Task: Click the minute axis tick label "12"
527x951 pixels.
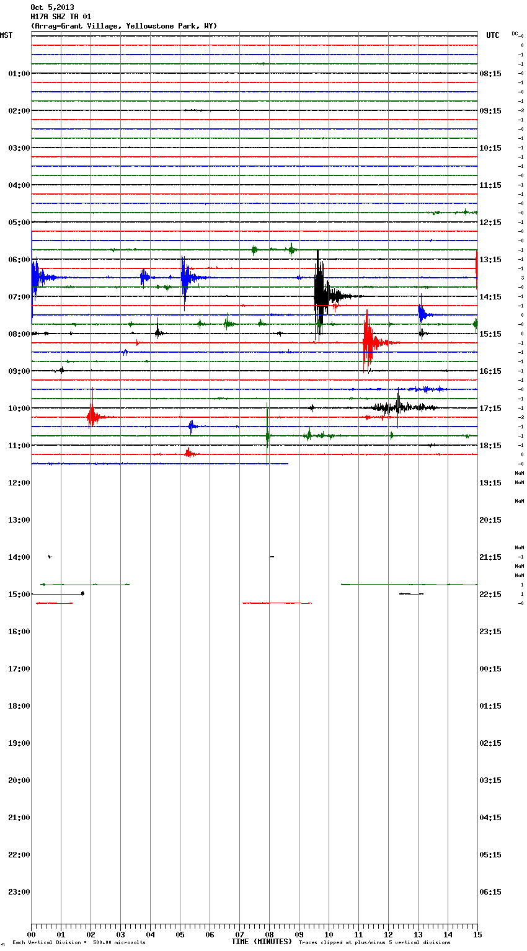Action: coord(388,934)
